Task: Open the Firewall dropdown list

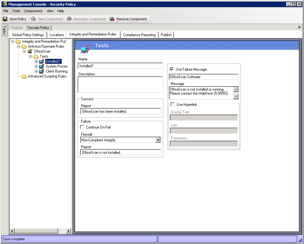Action: point(158,140)
